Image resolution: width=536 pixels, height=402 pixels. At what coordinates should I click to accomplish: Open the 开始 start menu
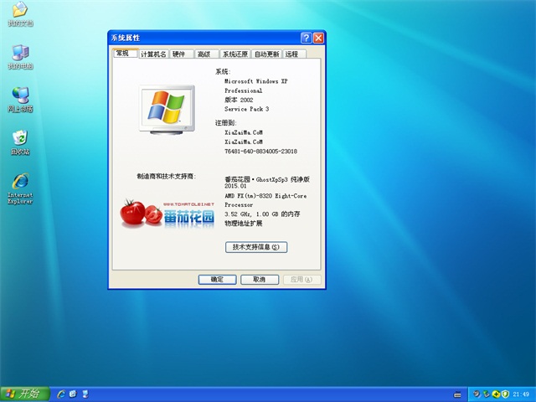click(23, 393)
